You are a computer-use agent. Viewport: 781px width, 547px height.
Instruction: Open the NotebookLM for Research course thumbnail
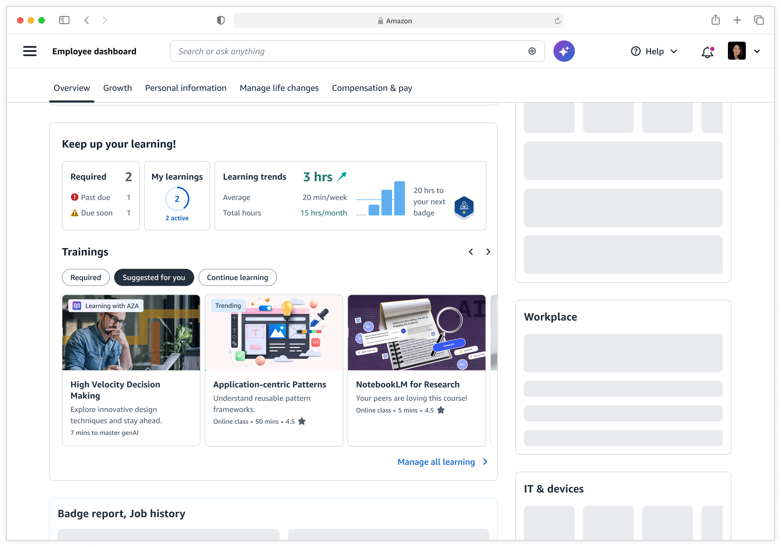[416, 332]
